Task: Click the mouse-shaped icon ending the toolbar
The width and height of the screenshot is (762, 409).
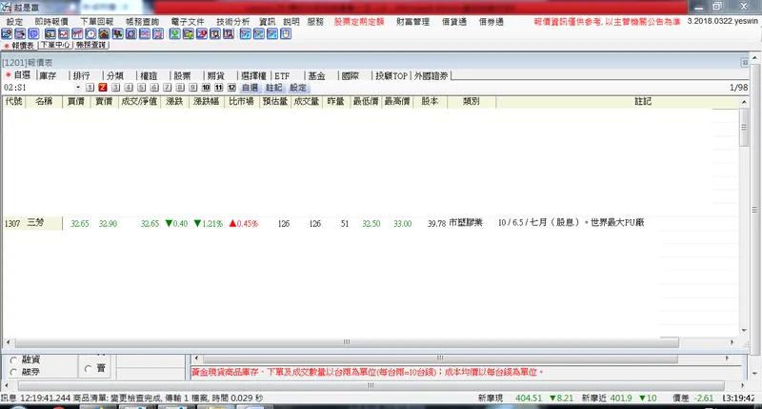Action: click(x=286, y=33)
